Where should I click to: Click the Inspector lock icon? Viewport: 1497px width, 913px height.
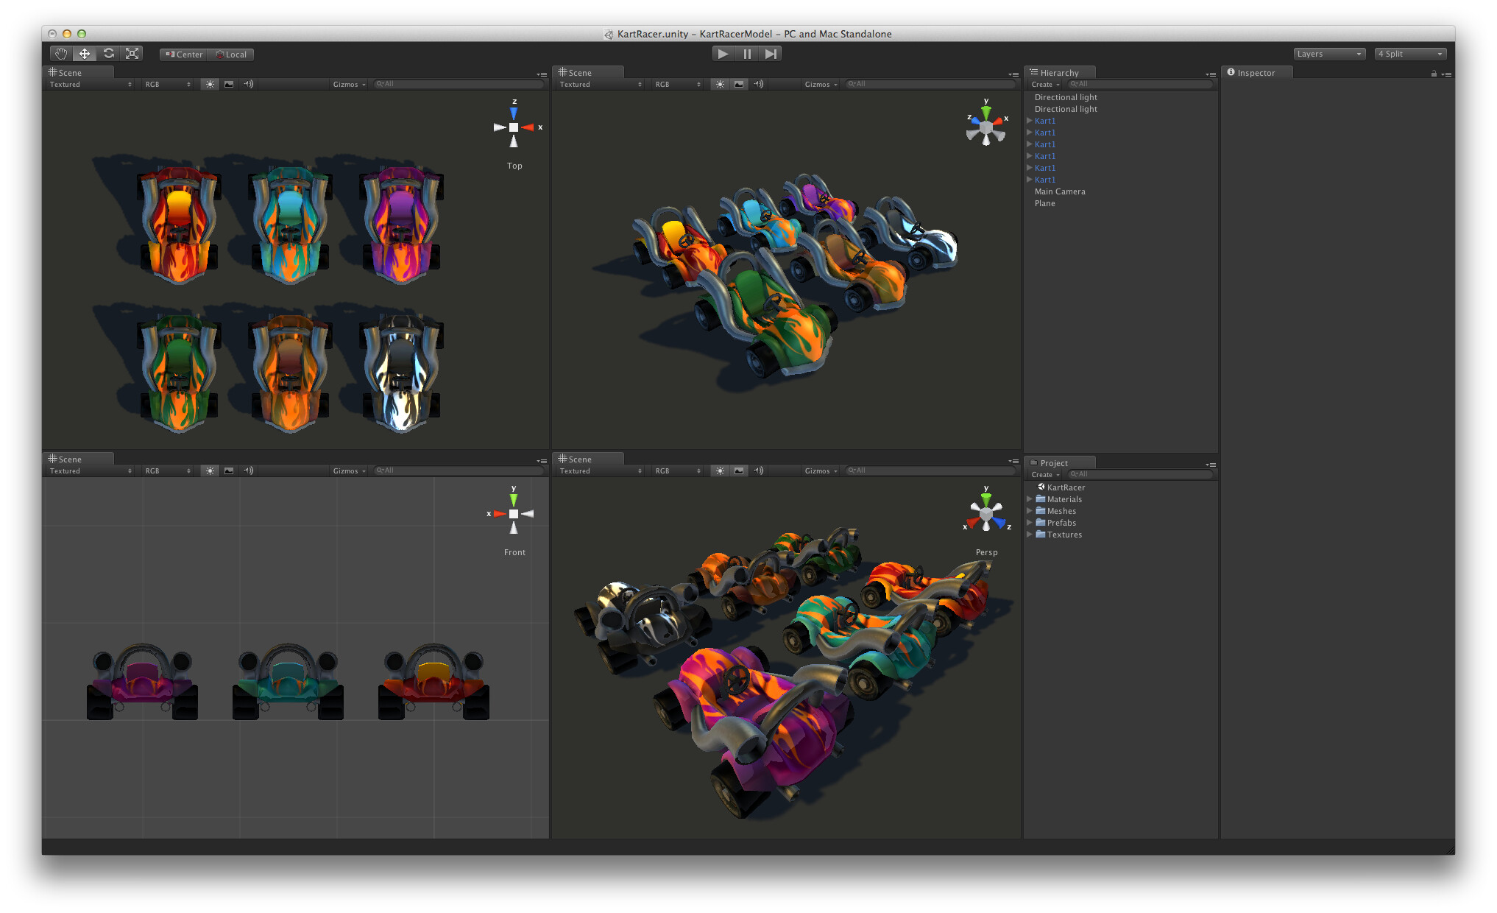coord(1433,72)
